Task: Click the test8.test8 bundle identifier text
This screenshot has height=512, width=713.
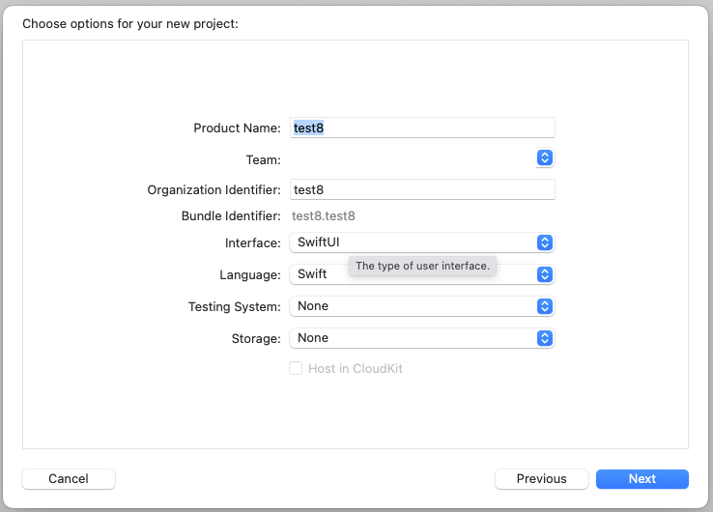Action: [x=324, y=216]
